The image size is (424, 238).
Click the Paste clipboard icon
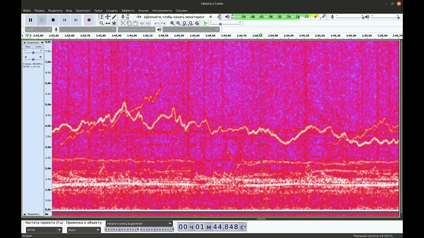(135, 23)
